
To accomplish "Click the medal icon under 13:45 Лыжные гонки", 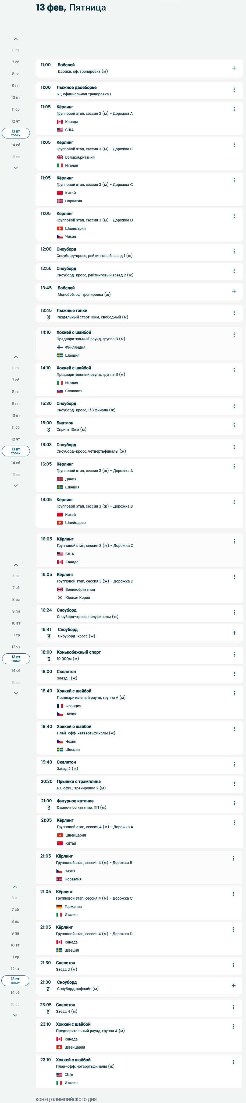I will point(49,317).
